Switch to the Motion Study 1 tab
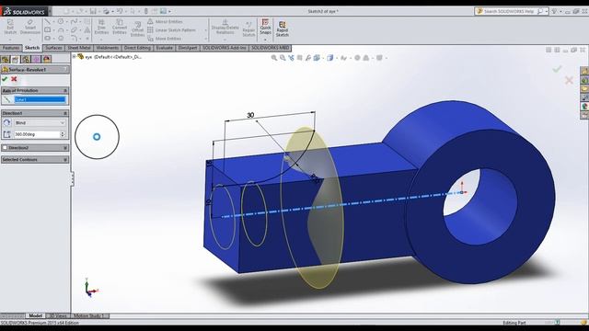589x331 pixels. [88, 316]
